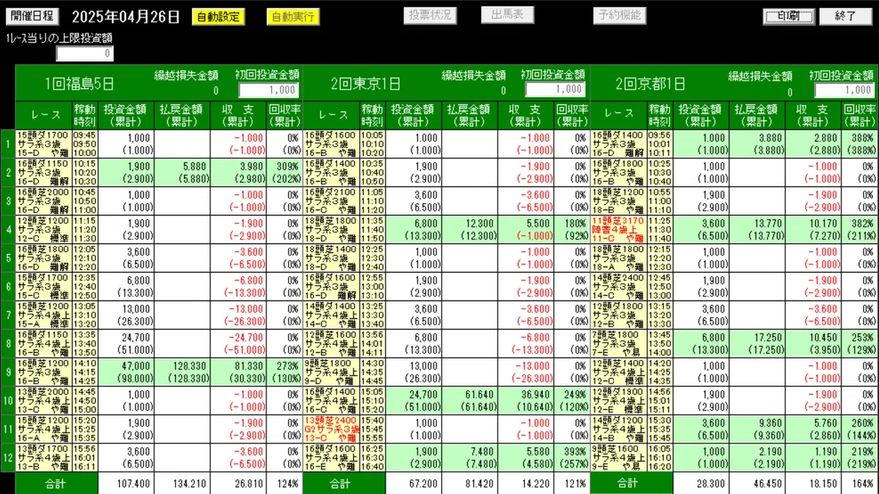The height and width of the screenshot is (494, 879).
Task: Click the 18.150 total balance cell
Action: coord(813,484)
